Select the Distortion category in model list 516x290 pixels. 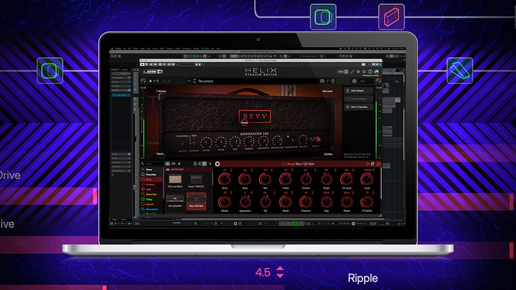151,194
